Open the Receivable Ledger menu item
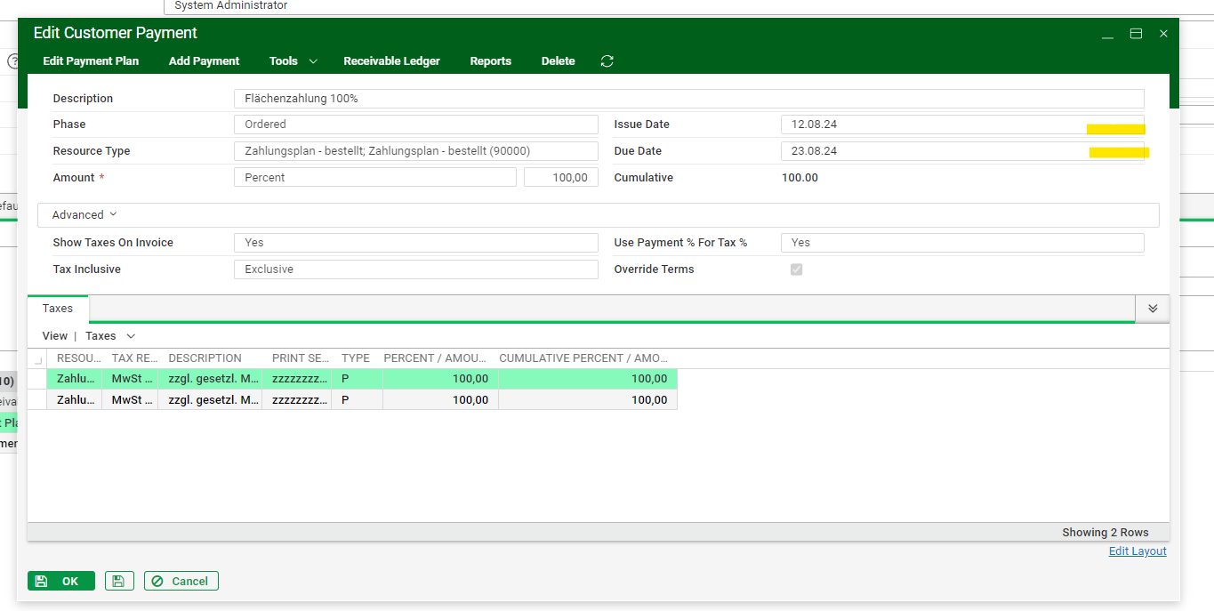This screenshot has height=611, width=1214. click(x=392, y=61)
